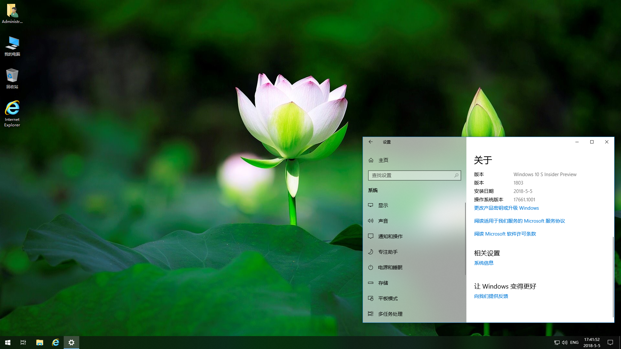Minimize the Settings window
The height and width of the screenshot is (349, 621).
[577, 142]
